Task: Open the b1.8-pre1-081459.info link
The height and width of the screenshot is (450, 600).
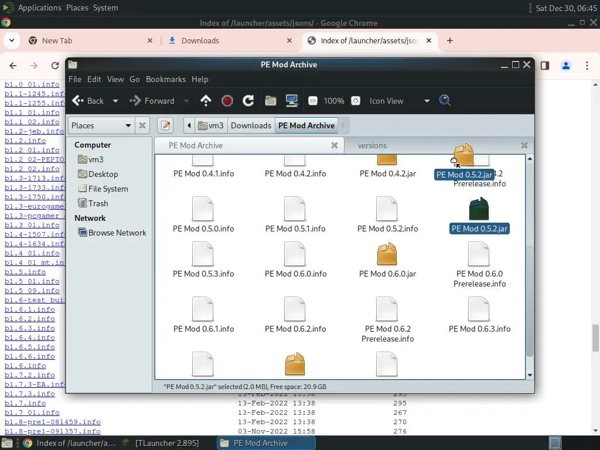Action: [52, 422]
